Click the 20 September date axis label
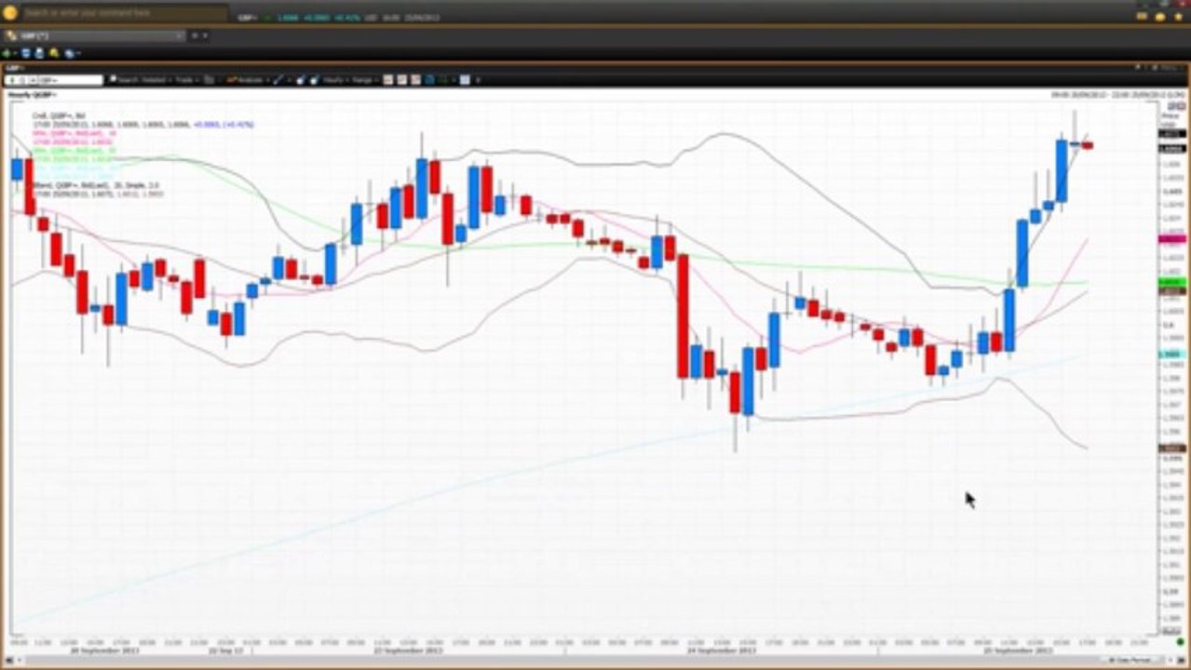1191x670 pixels. pos(104,650)
